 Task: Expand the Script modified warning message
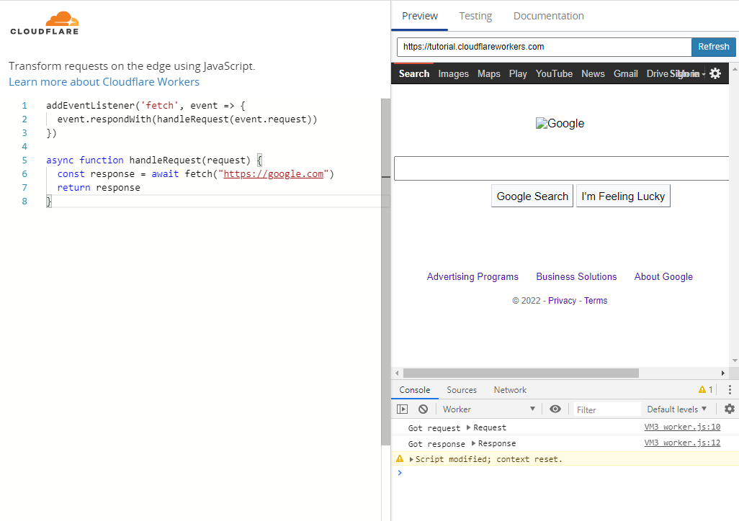[x=412, y=459]
